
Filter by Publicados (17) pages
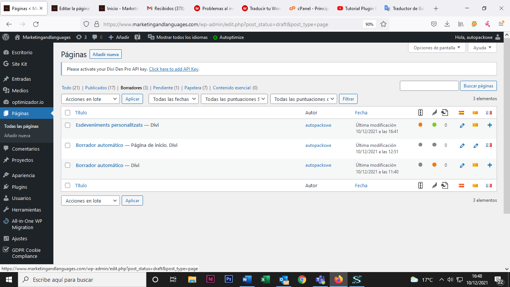pos(100,88)
